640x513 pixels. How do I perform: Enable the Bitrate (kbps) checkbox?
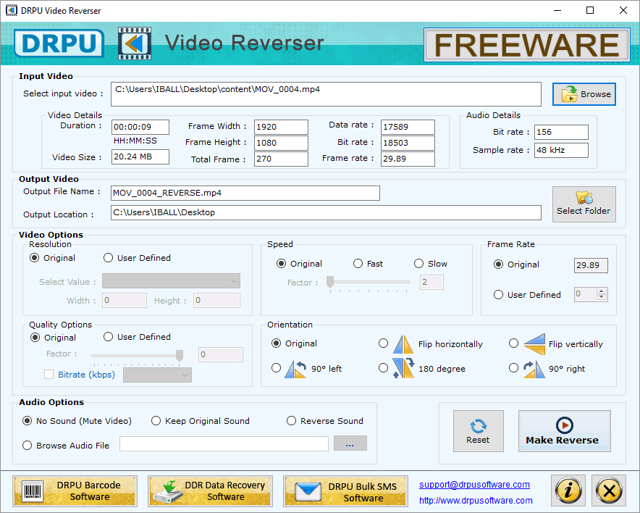tap(49, 374)
